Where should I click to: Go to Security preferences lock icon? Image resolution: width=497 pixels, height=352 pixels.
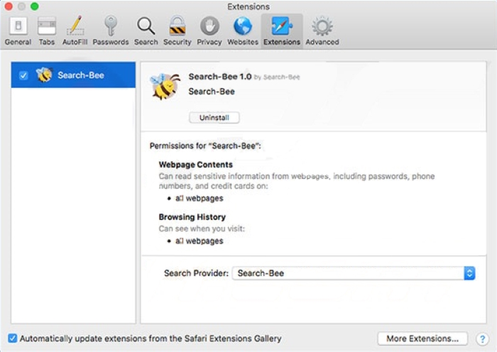coord(177,31)
